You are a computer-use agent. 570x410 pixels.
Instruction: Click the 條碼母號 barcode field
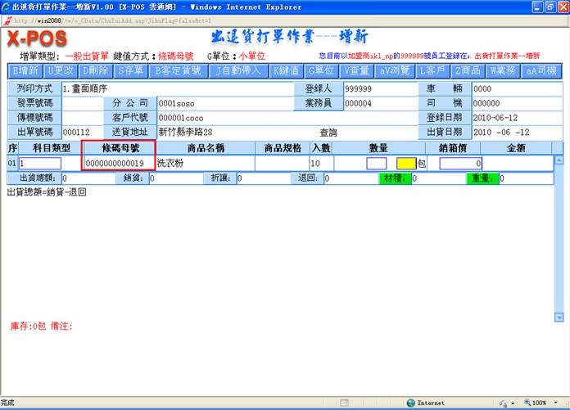point(117,164)
